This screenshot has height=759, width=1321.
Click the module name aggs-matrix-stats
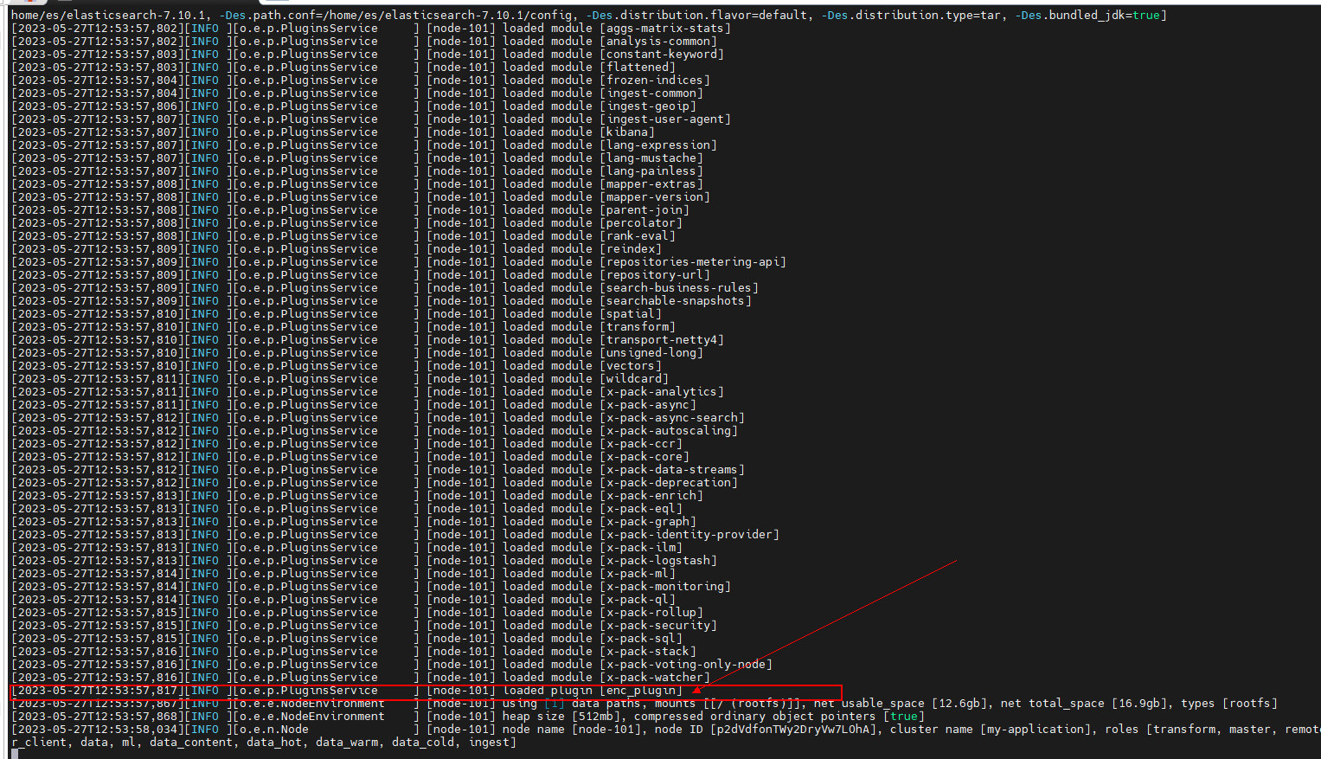coord(665,29)
